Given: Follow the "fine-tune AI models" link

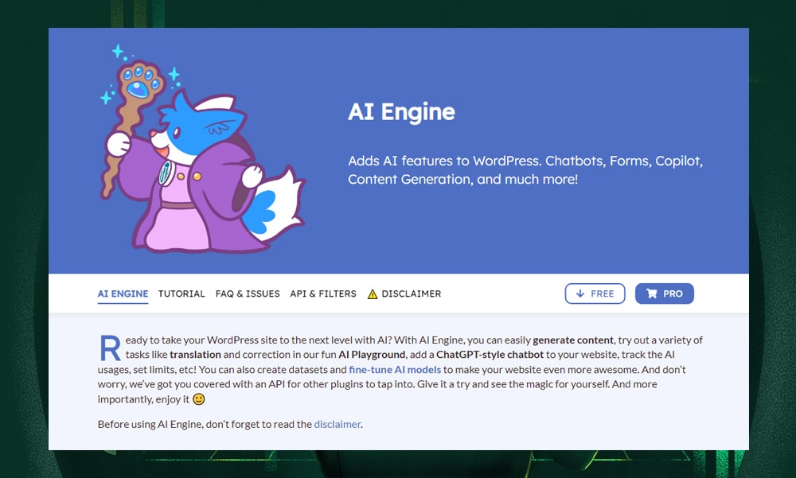Looking at the screenshot, I should [395, 370].
